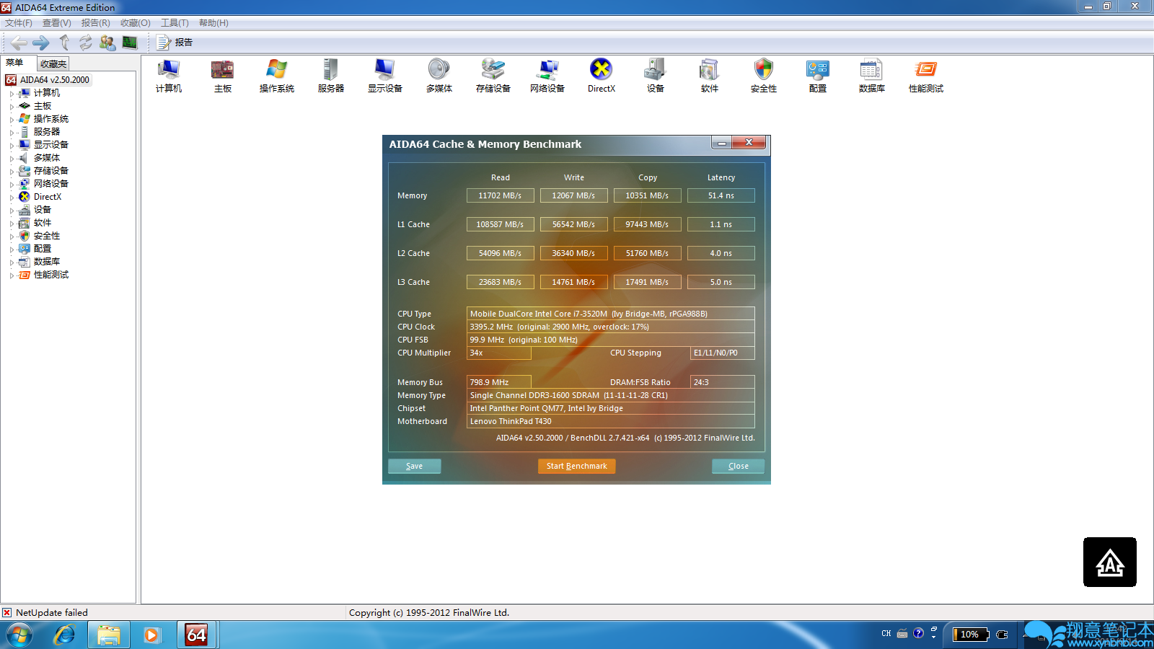The height and width of the screenshot is (649, 1154).
Task: Select DirectX in the tree
Action: (48, 197)
